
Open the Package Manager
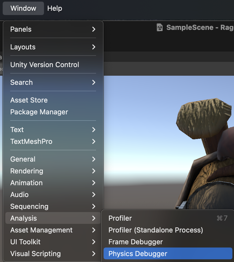point(53,112)
